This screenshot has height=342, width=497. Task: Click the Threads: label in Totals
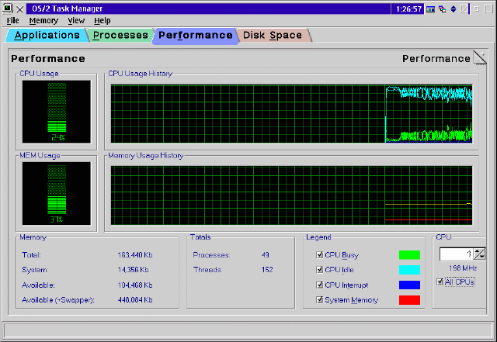point(207,270)
